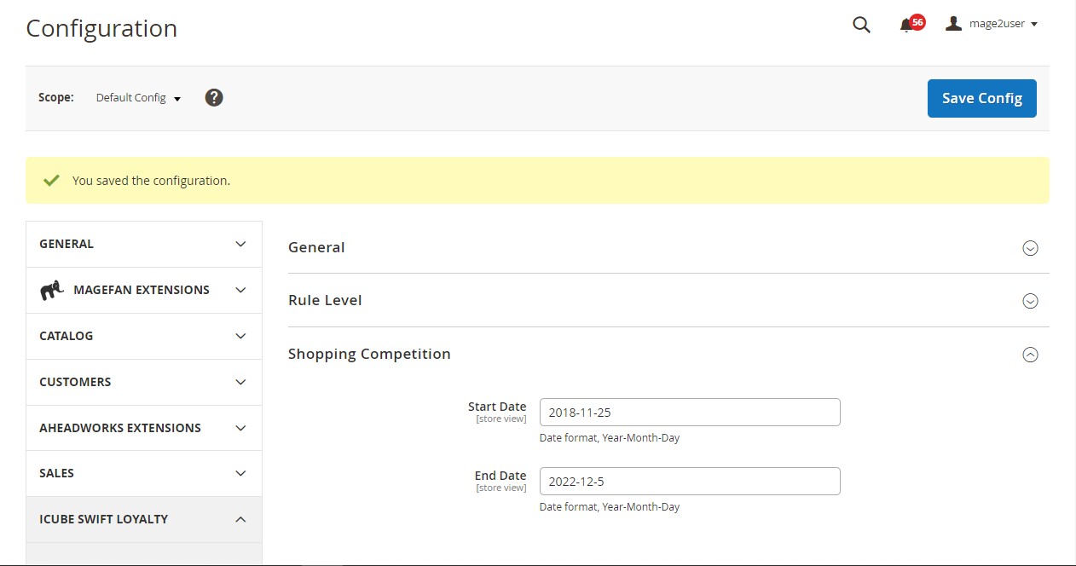Click the Start Date field label

[x=497, y=407]
